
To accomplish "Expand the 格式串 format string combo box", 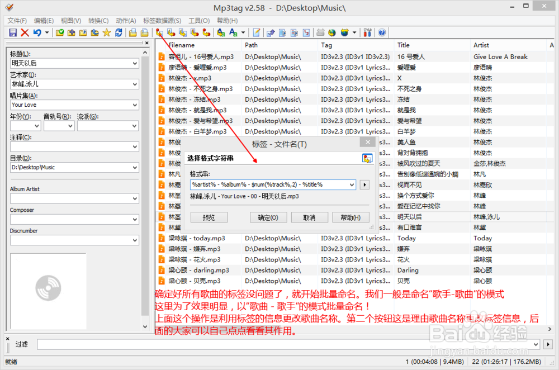I will (x=352, y=184).
